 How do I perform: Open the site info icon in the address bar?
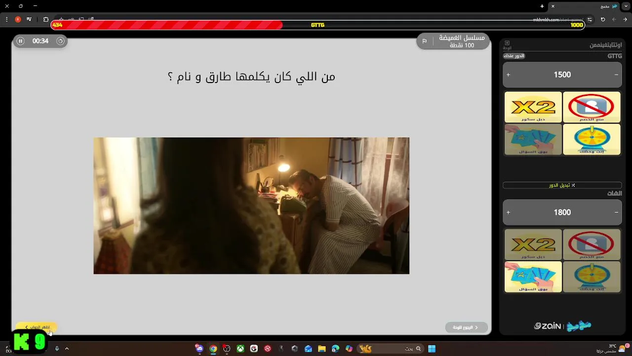(x=590, y=19)
